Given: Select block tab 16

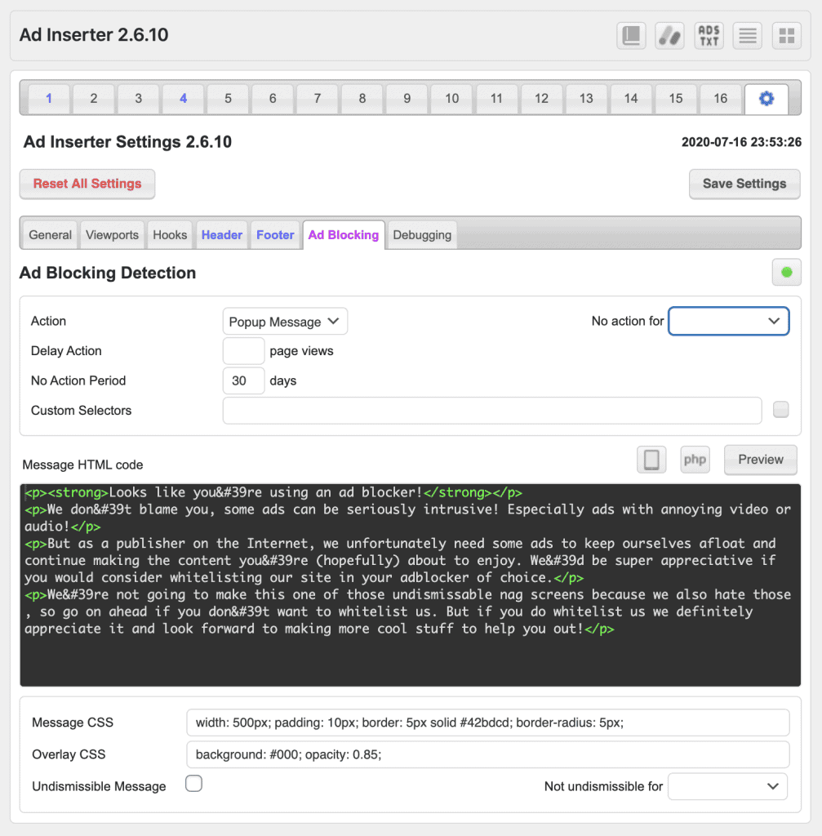Looking at the screenshot, I should click(721, 99).
